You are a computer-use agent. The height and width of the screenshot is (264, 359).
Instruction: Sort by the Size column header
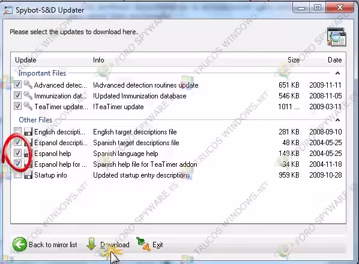pyautogui.click(x=294, y=60)
